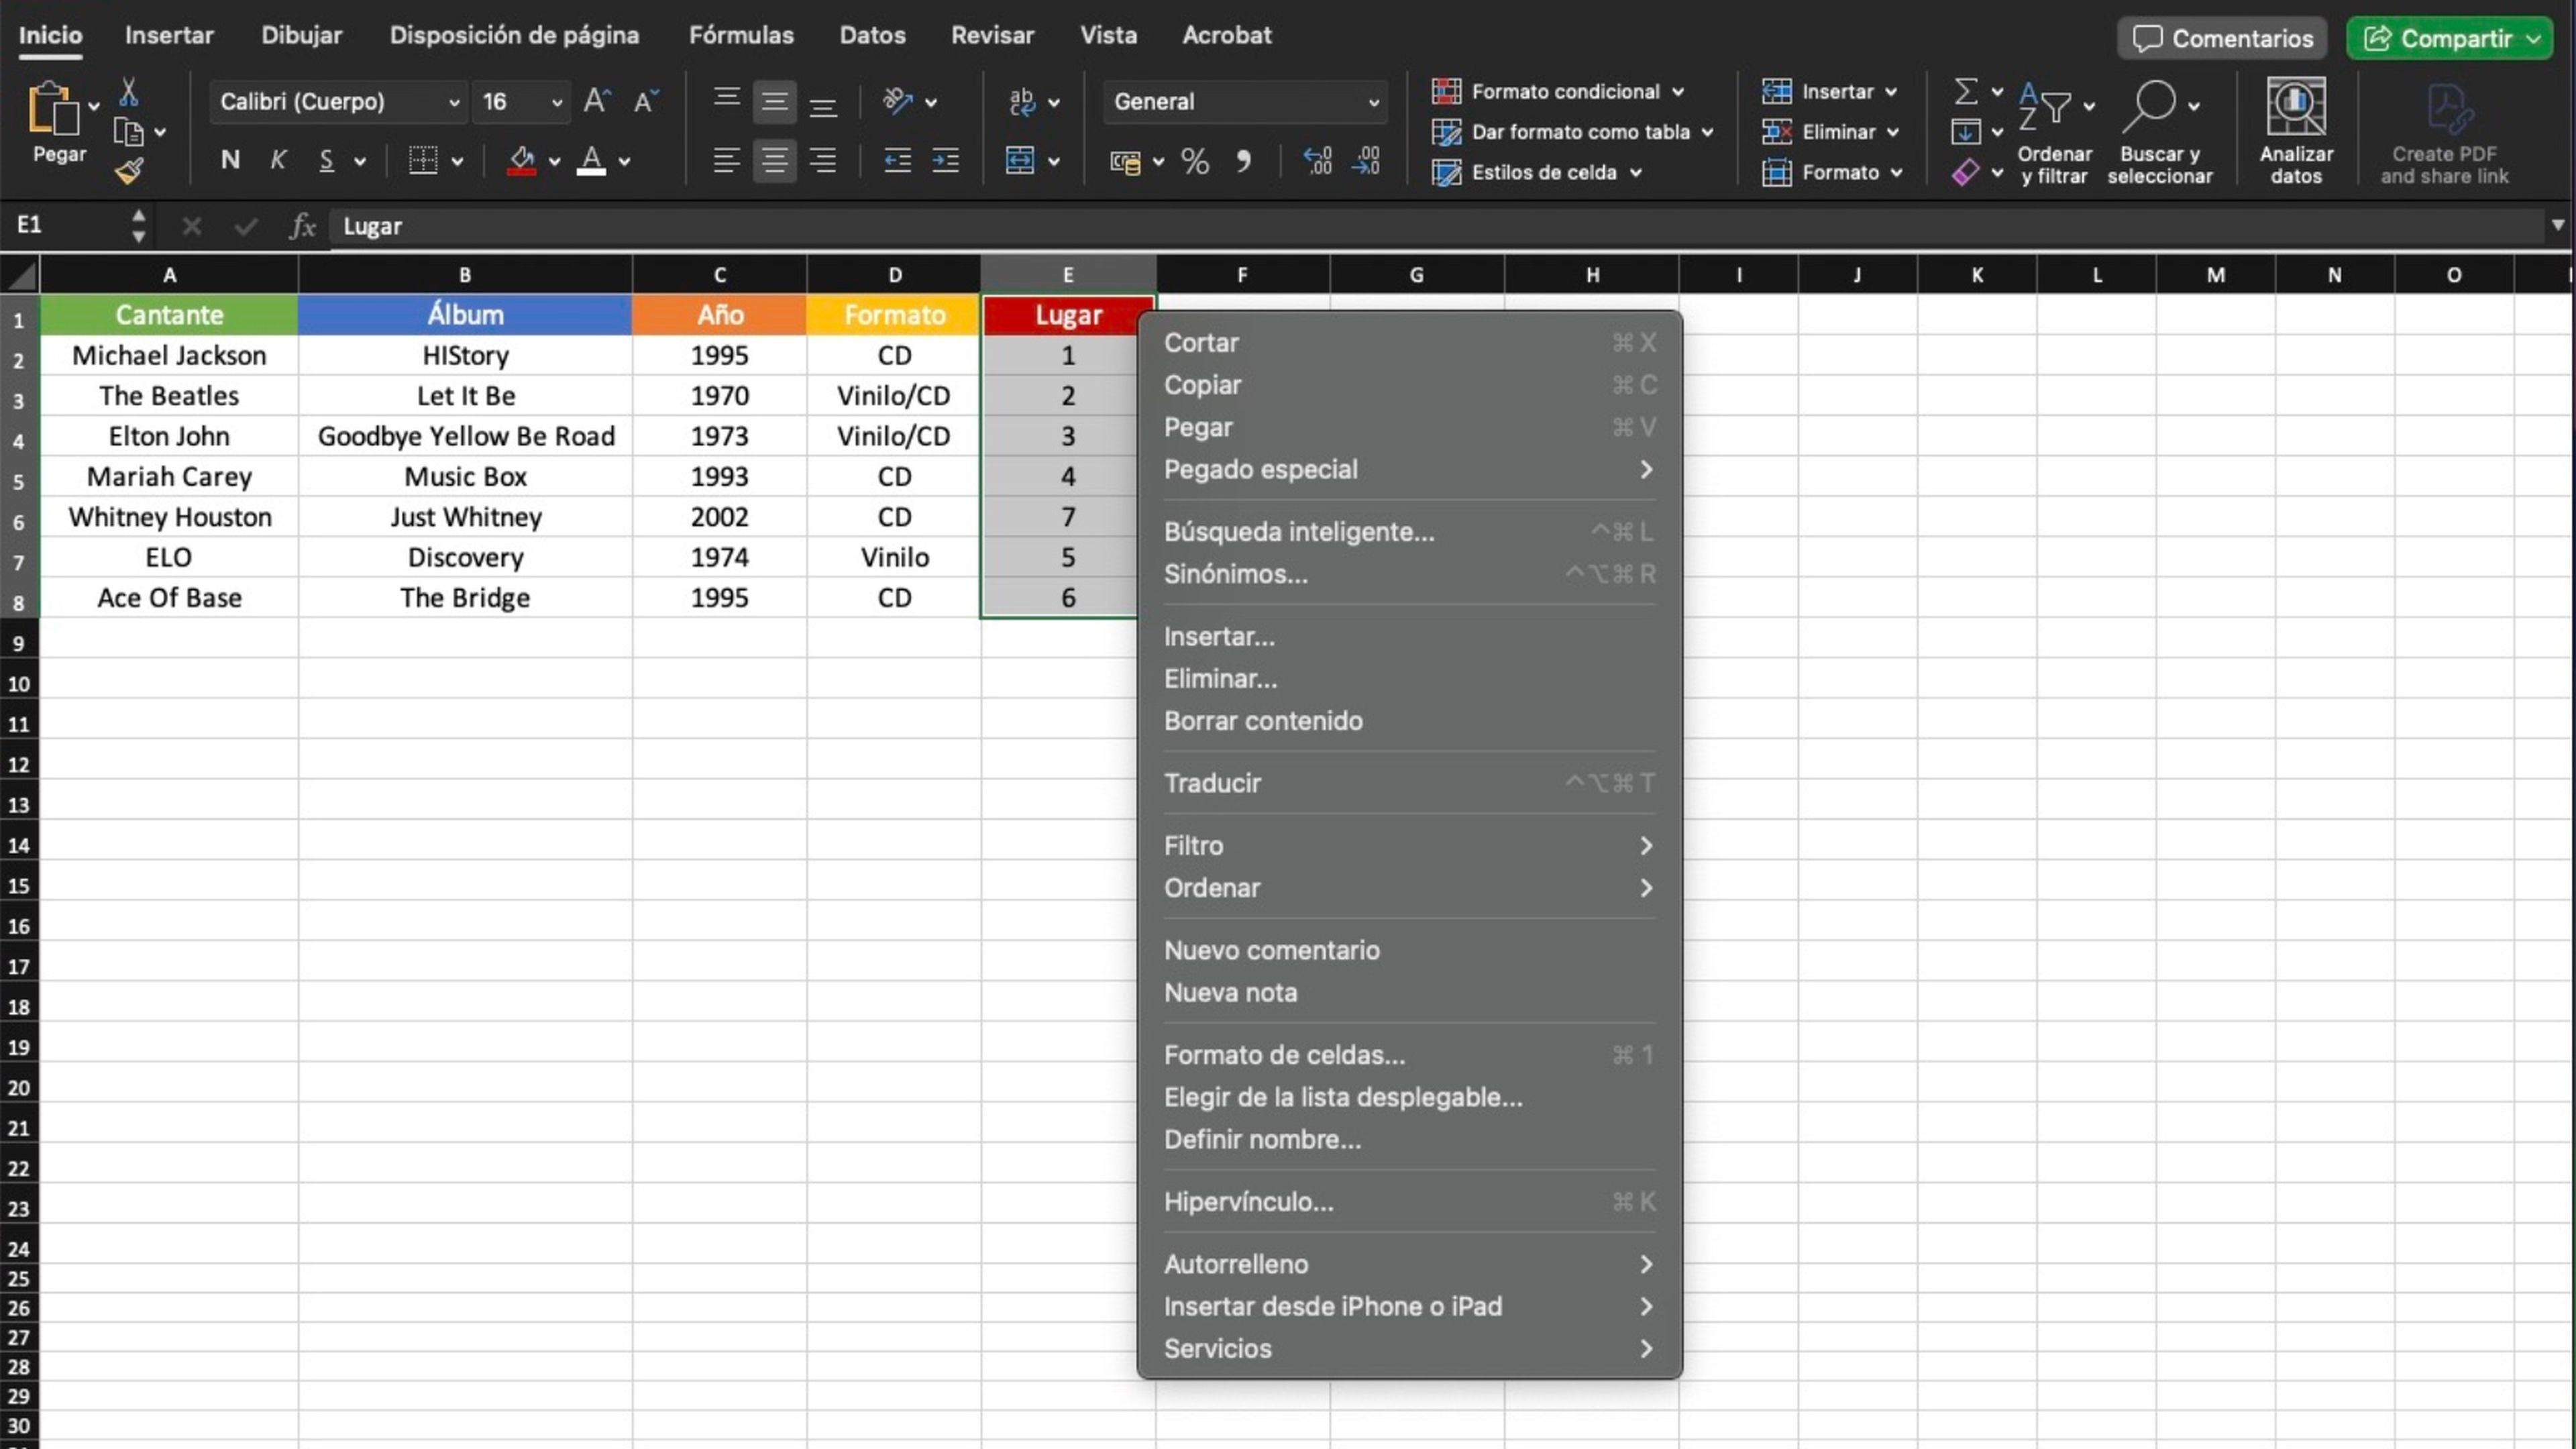Click the Clear eraser icon
The height and width of the screenshot is (1449, 2576).
pos(1965,172)
